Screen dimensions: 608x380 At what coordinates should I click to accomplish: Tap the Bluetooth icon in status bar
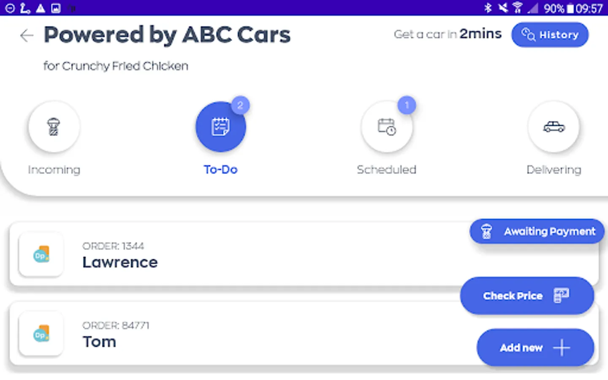488,8
